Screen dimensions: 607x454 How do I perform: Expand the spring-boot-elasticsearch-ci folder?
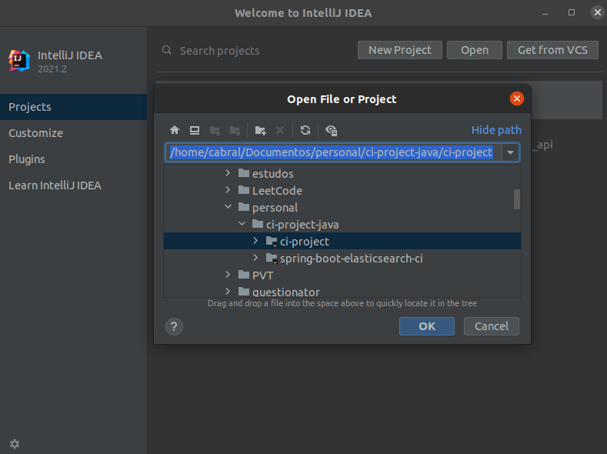click(x=255, y=257)
